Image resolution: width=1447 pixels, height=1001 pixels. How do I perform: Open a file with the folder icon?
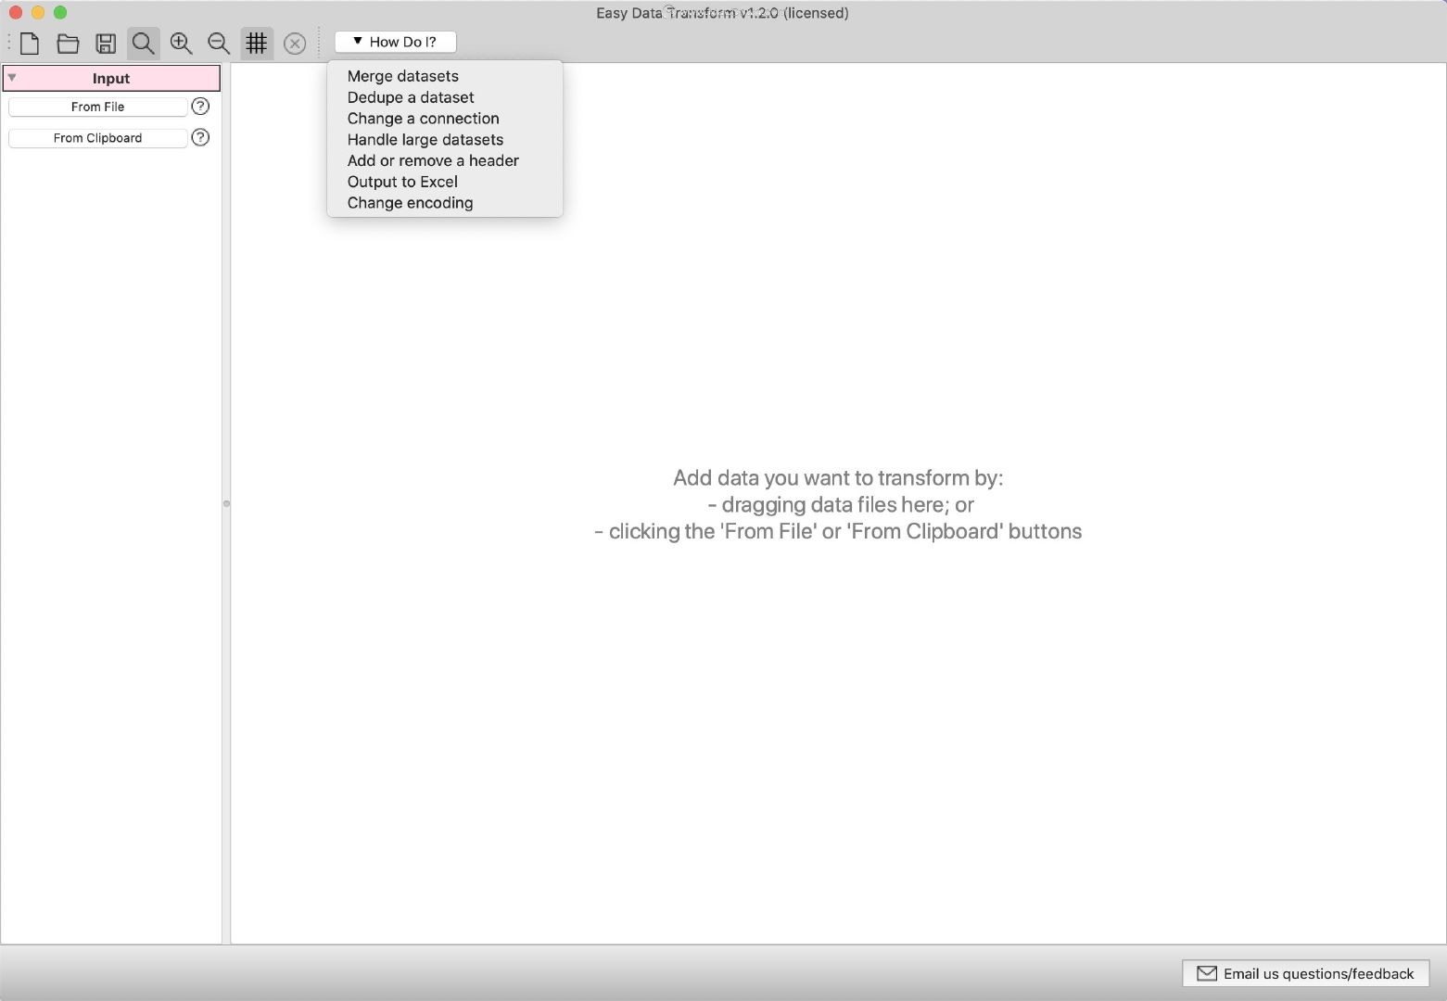coord(68,43)
